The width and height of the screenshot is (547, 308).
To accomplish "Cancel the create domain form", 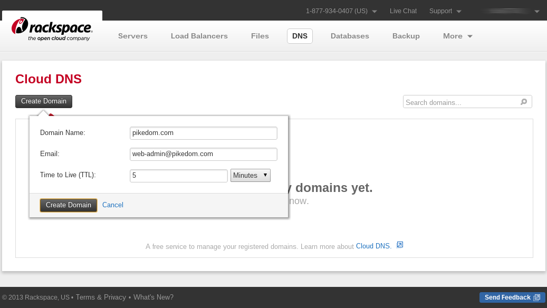I will (113, 205).
